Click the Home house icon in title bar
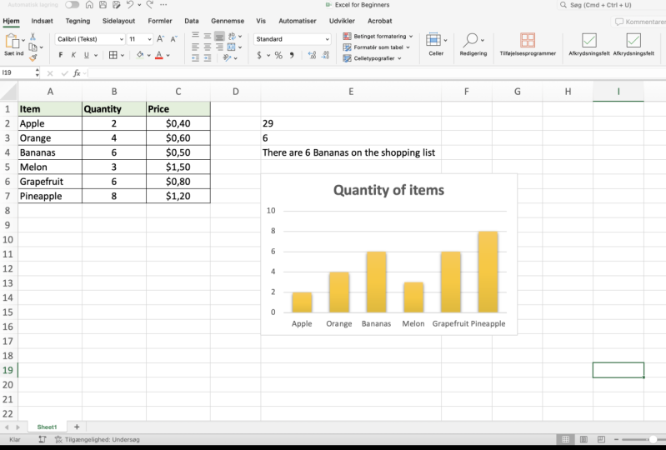Screen dimensions: 666x450 (89, 5)
